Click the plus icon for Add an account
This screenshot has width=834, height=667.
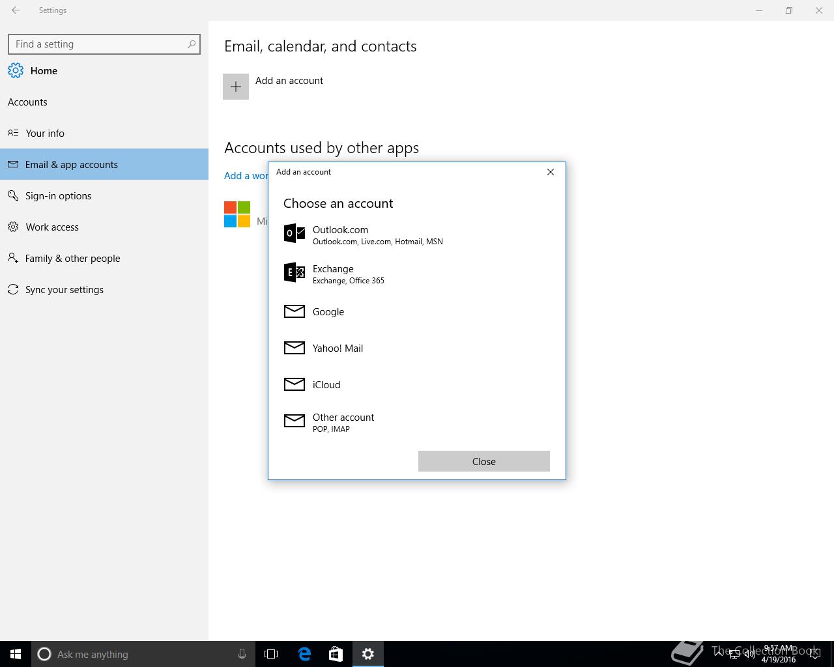point(236,87)
